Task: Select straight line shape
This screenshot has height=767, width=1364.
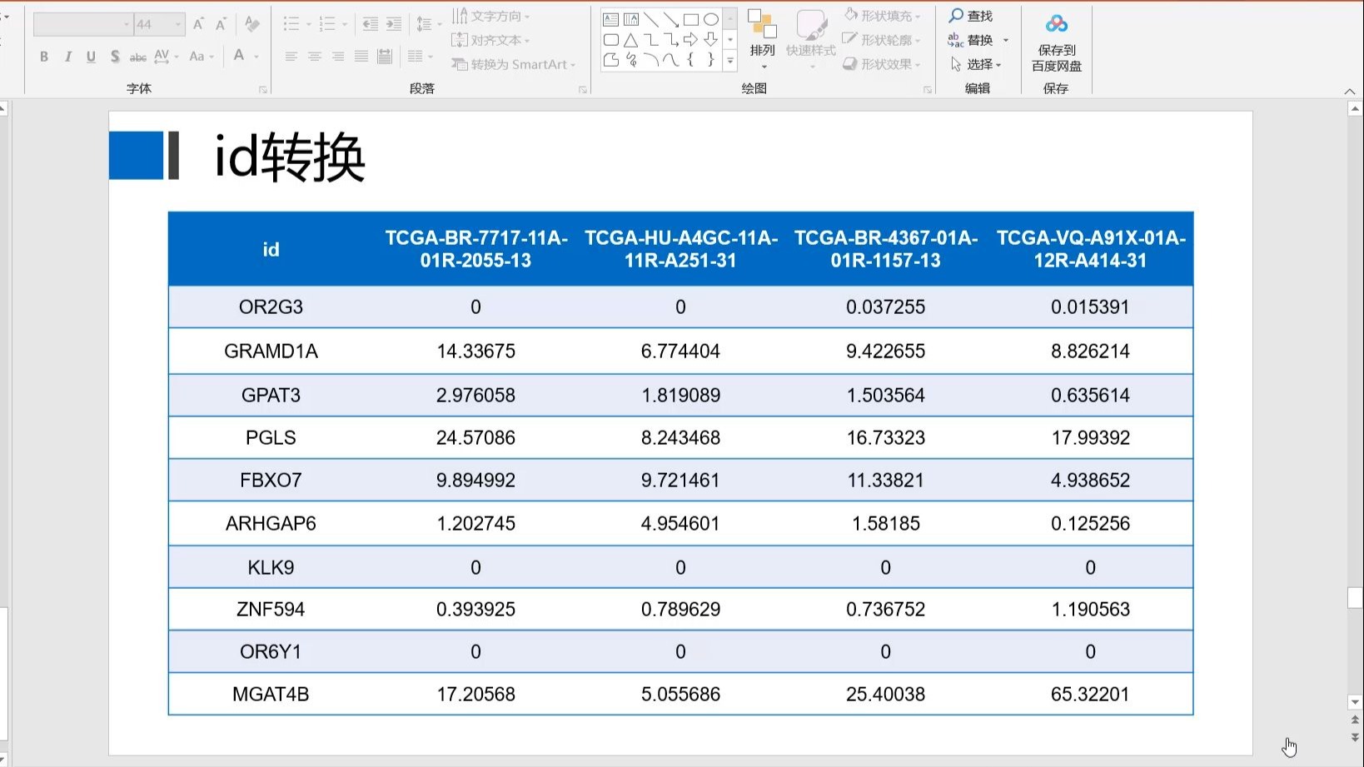Action: point(650,19)
